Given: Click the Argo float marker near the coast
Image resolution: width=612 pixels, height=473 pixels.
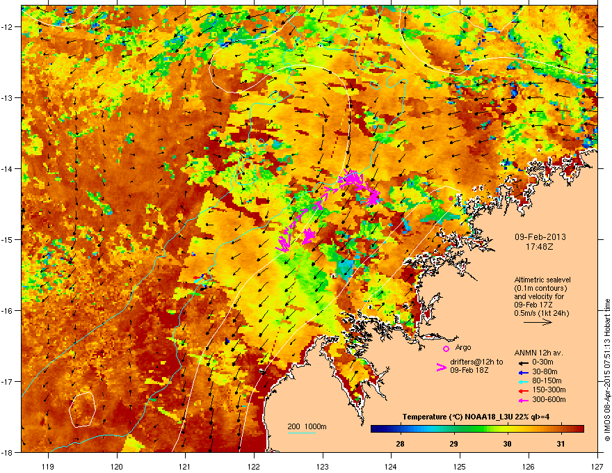Looking at the screenshot, I should 451,199.
